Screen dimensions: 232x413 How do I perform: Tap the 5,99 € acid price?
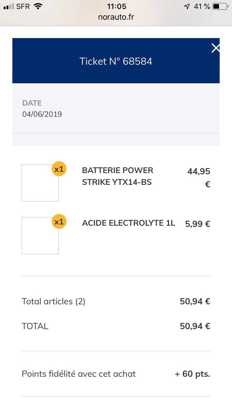click(198, 224)
